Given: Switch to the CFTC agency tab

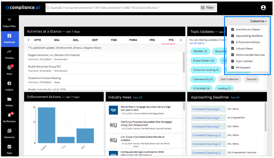Looking at the screenshot, I should click(x=38, y=40).
